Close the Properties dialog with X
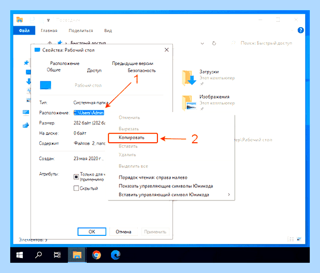Screen dimensions: 320x273 (167, 50)
